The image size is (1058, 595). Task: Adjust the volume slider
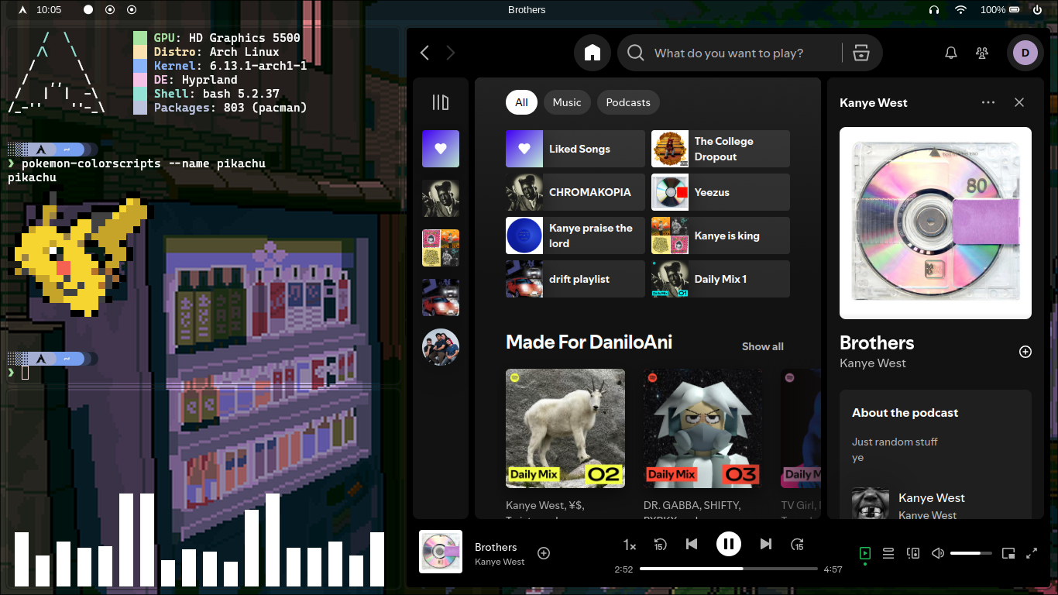pos(970,553)
